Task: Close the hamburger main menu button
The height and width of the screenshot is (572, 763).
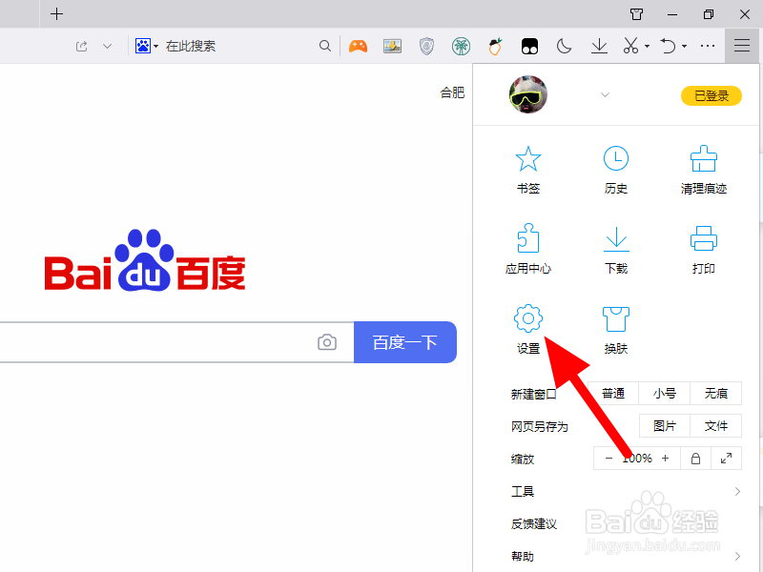Action: (742, 46)
